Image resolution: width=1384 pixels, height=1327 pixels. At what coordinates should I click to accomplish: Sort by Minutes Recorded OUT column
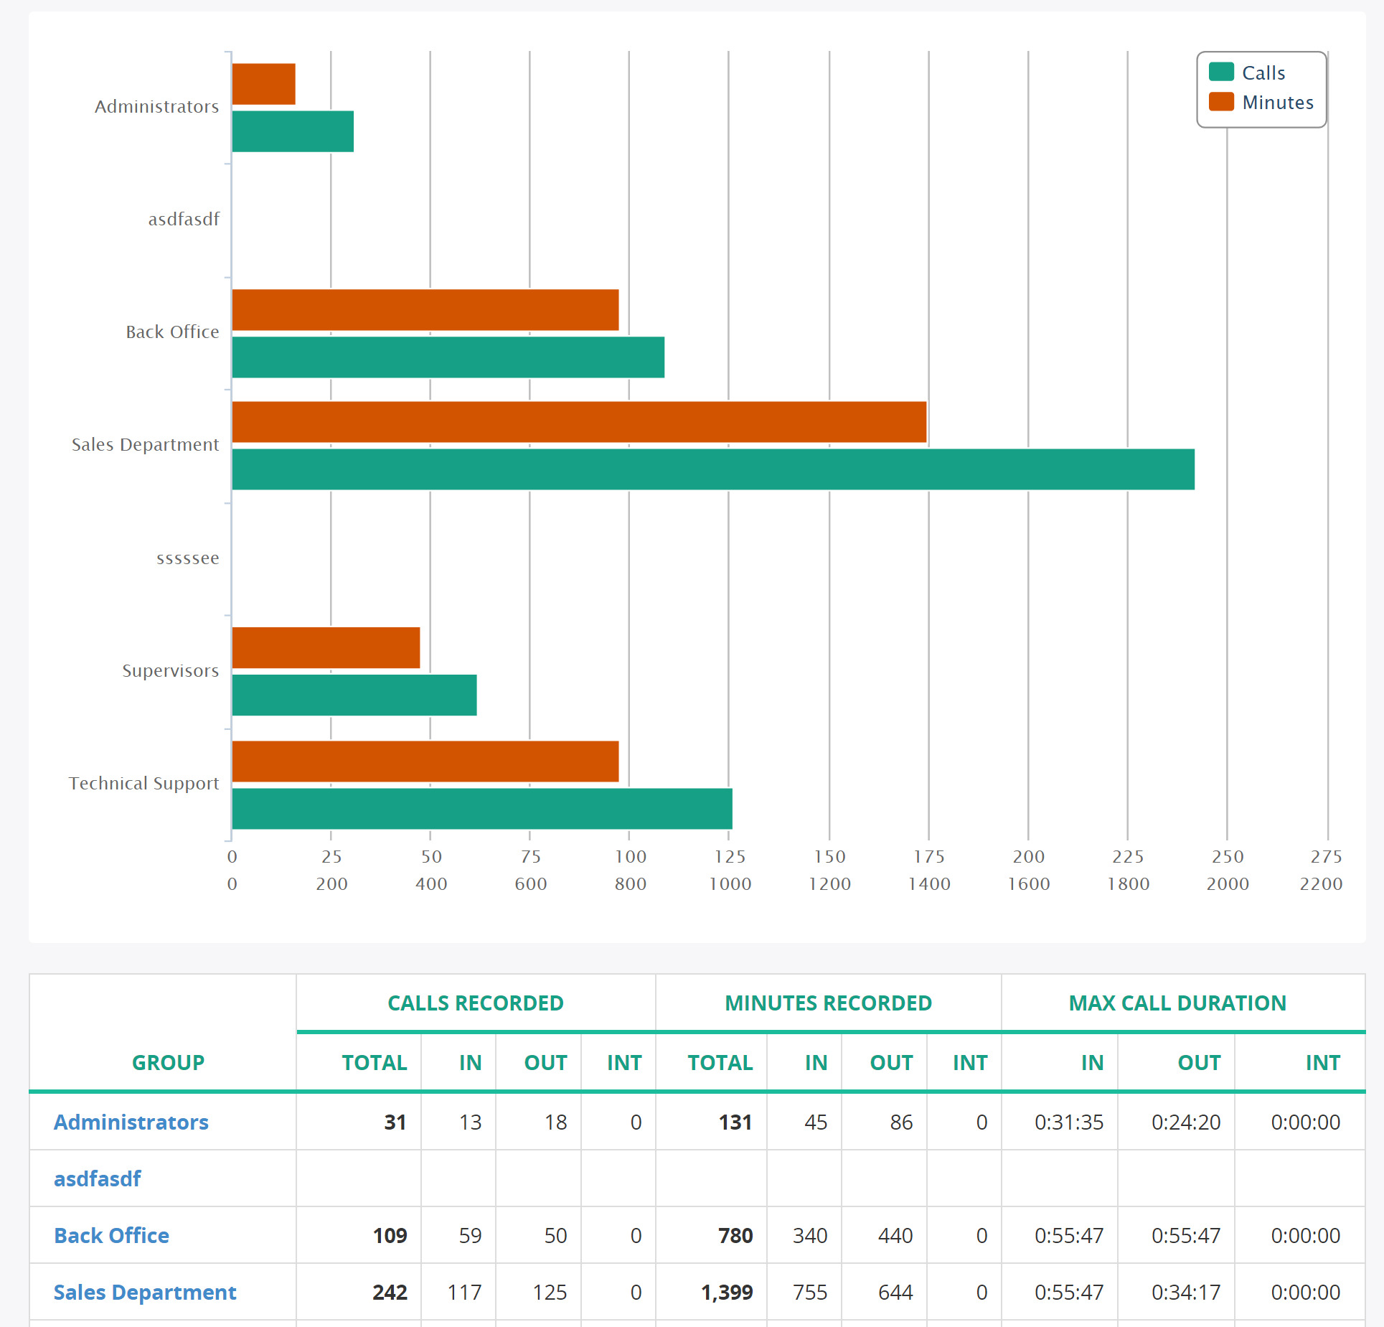(891, 1062)
